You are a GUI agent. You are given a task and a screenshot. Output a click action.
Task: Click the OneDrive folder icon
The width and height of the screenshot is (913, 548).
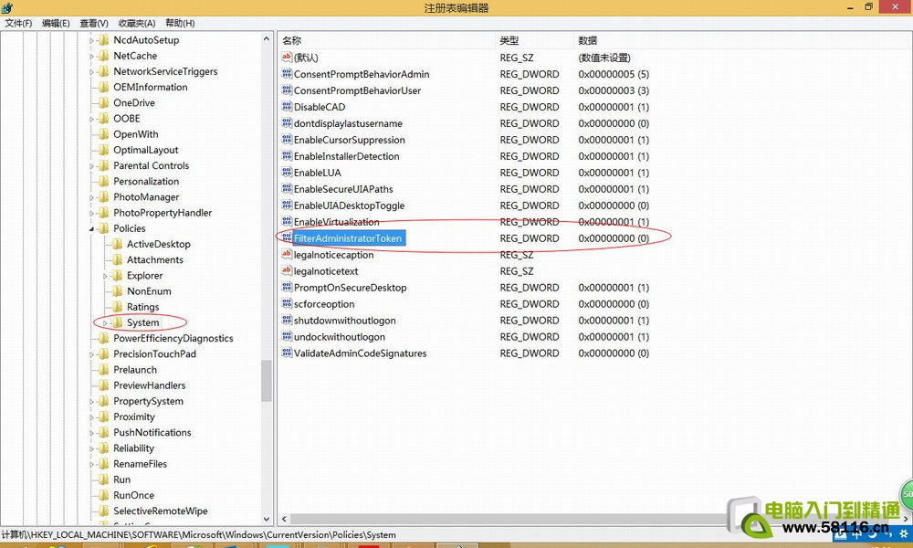click(104, 102)
